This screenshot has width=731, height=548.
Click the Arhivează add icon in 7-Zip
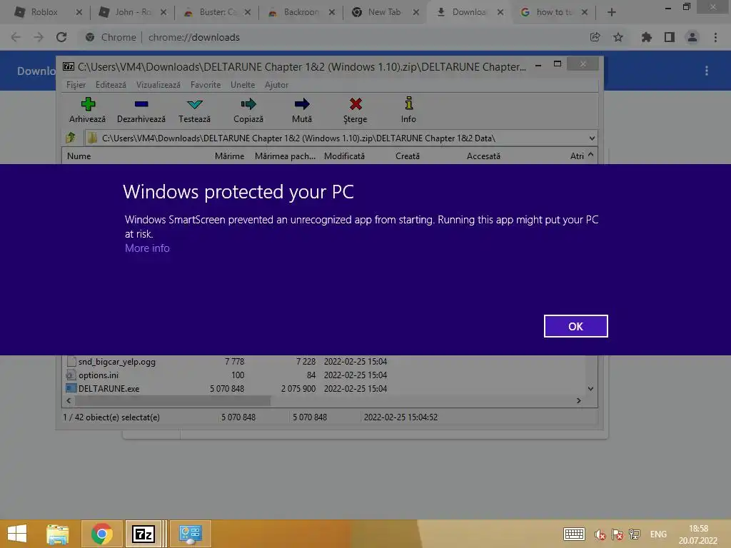(x=88, y=104)
